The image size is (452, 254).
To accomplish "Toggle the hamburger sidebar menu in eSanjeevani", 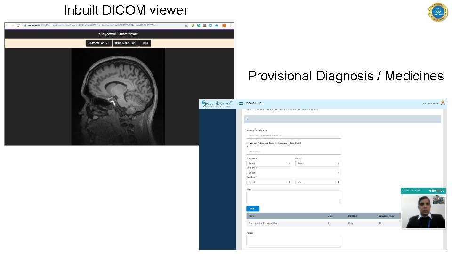I will coord(241,103).
